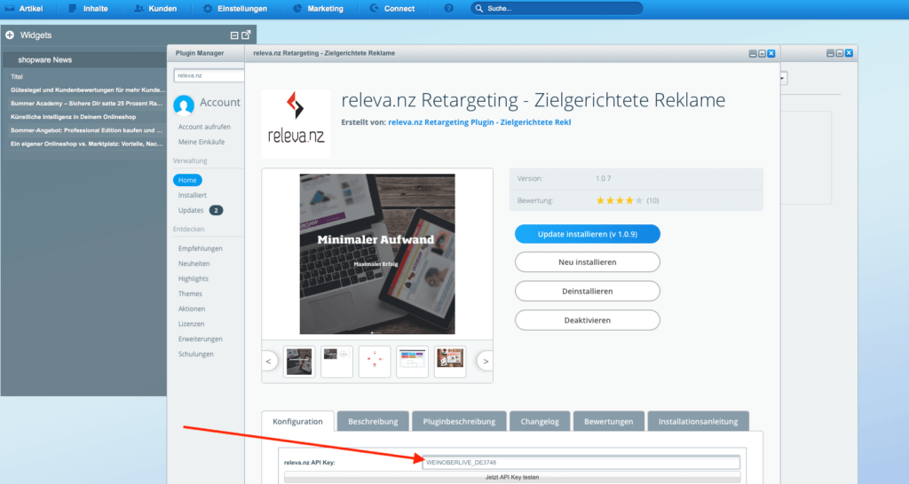The width and height of the screenshot is (909, 484).
Task: Click the releva.nz API Key field
Action: click(x=581, y=463)
